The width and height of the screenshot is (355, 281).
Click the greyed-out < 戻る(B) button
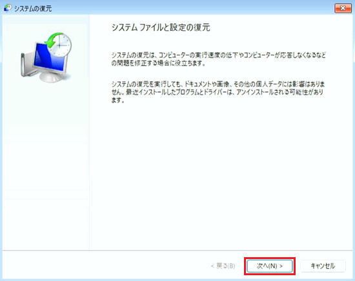click(x=223, y=266)
